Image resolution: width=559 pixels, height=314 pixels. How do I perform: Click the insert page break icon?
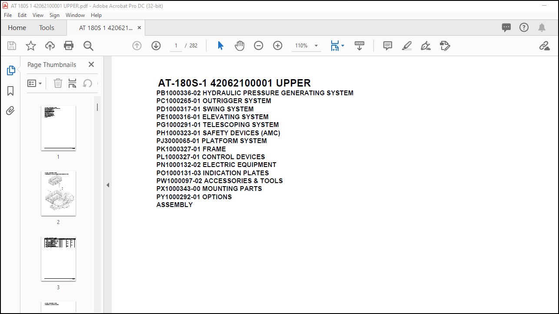[x=73, y=83]
